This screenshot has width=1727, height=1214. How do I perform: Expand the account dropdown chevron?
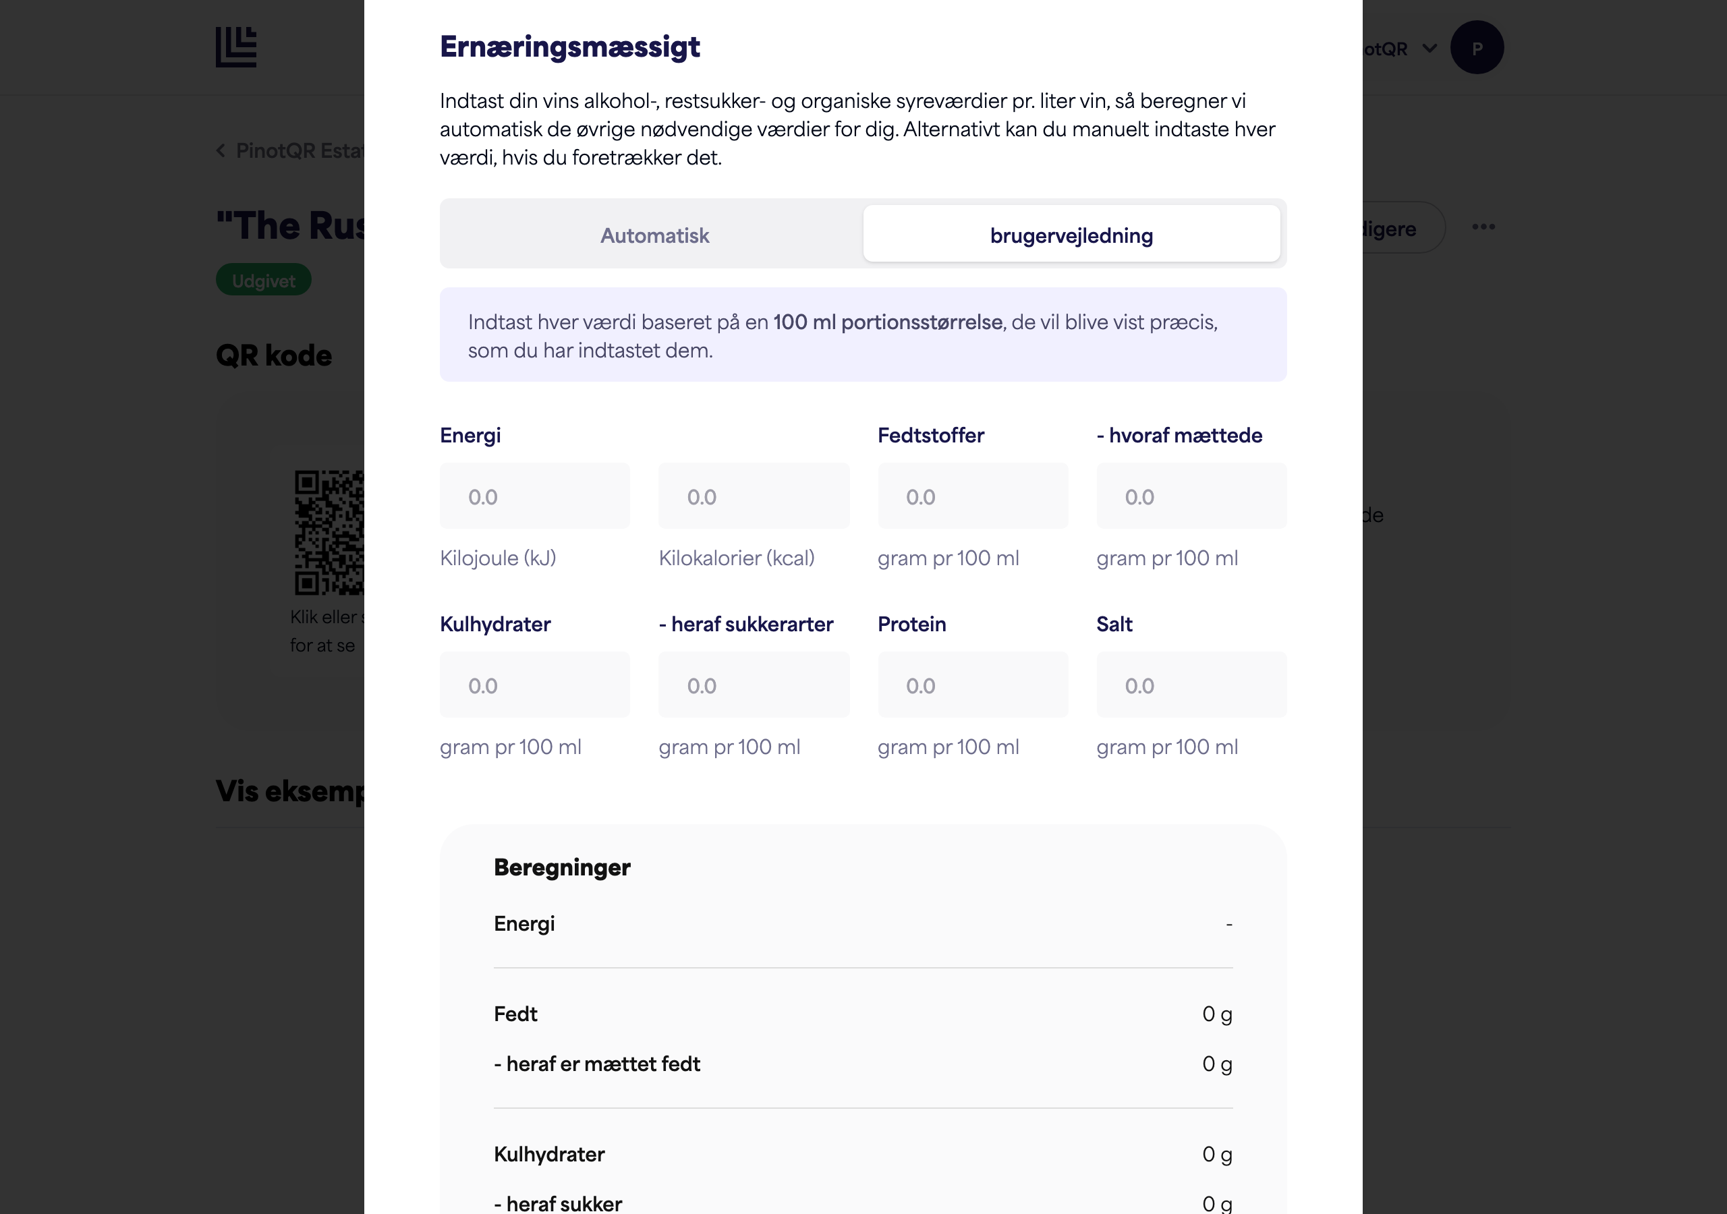point(1429,48)
